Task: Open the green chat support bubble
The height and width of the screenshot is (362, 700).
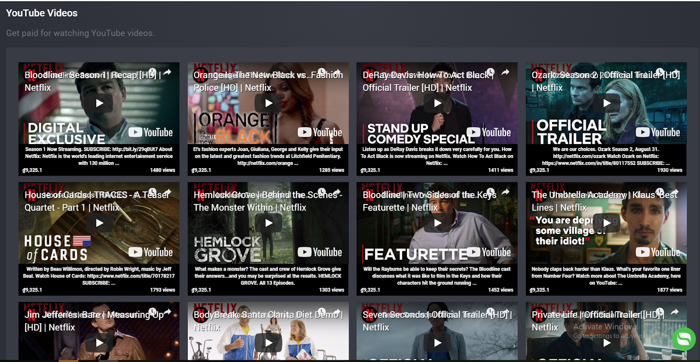Action: [x=684, y=339]
